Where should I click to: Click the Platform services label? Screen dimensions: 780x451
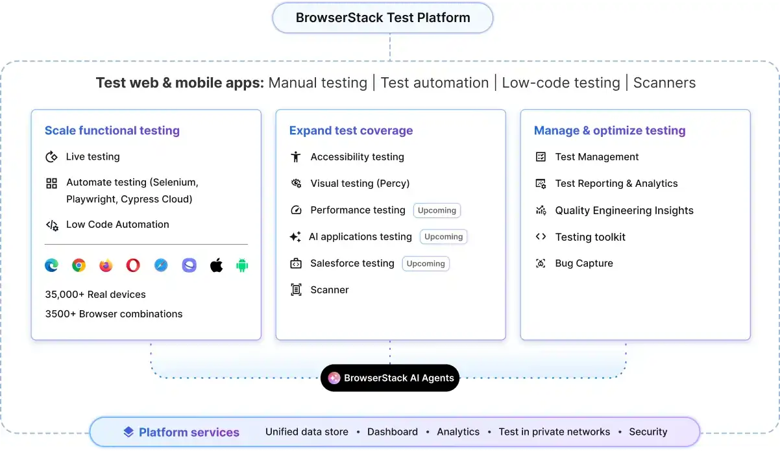tap(189, 432)
